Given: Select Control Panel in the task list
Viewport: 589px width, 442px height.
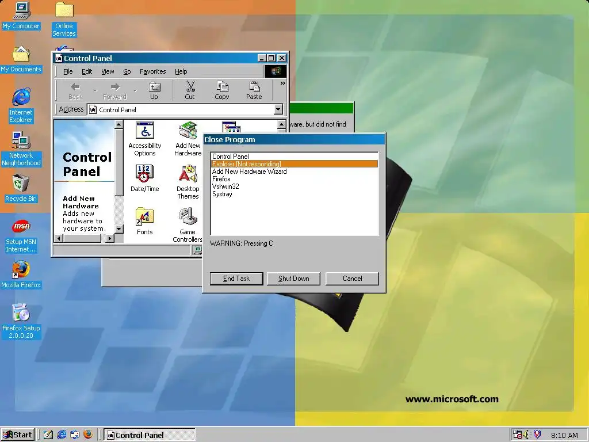Looking at the screenshot, I should 294,157.
